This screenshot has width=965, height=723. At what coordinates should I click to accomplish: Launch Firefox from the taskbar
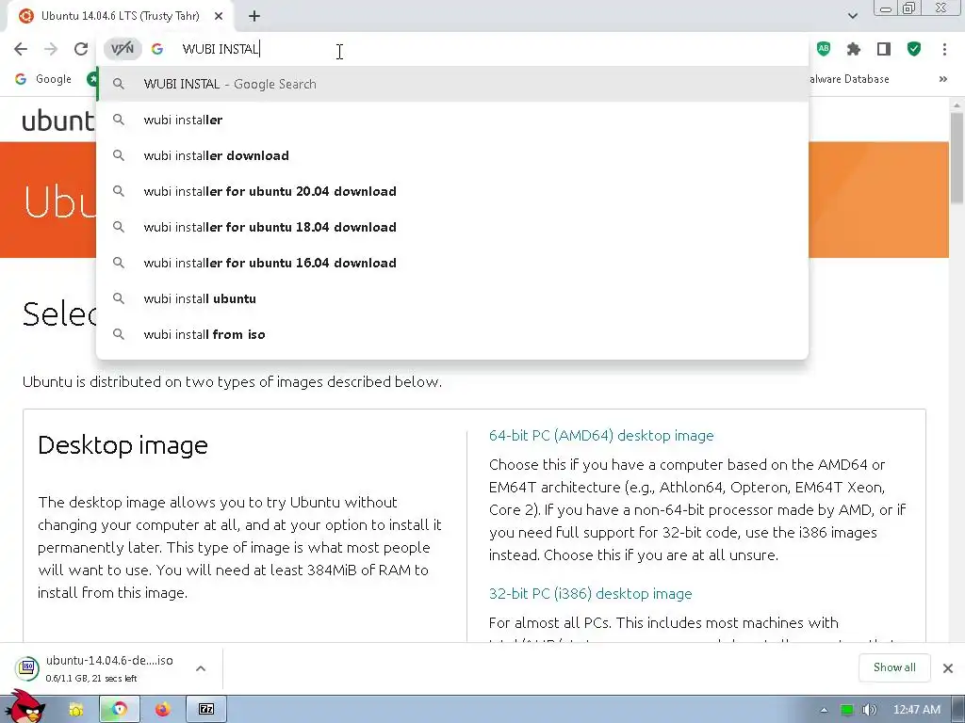[x=162, y=710]
